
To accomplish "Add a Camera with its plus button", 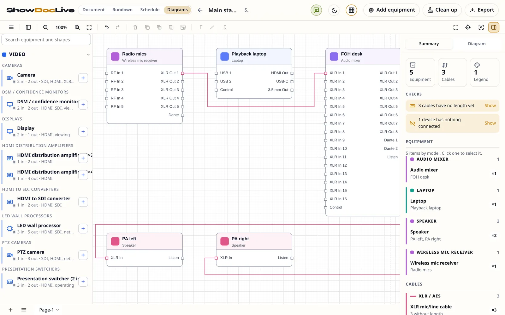I will (x=83, y=78).
